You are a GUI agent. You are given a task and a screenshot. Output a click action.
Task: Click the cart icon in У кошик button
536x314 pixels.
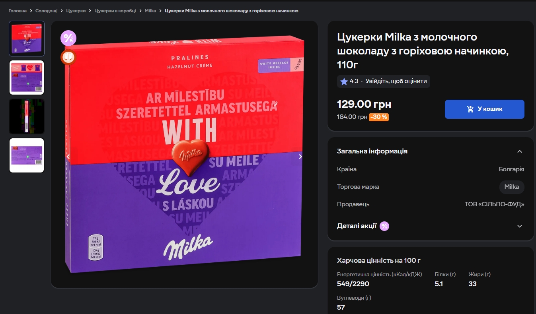[470, 109]
